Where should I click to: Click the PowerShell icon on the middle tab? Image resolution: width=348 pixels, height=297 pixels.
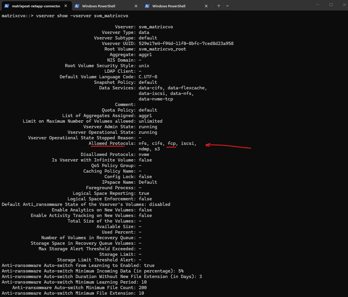tap(77, 6)
